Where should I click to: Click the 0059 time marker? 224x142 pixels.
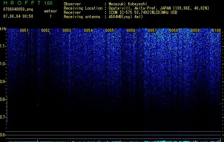(x=195, y=31)
